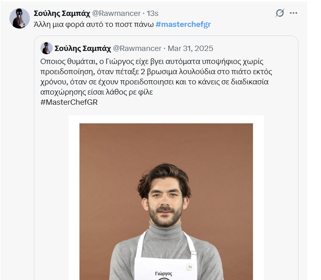Click the @Rawmancer handle in quoted post
Image resolution: width=321 pixels, height=280 pixels.
pyautogui.click(x=137, y=49)
